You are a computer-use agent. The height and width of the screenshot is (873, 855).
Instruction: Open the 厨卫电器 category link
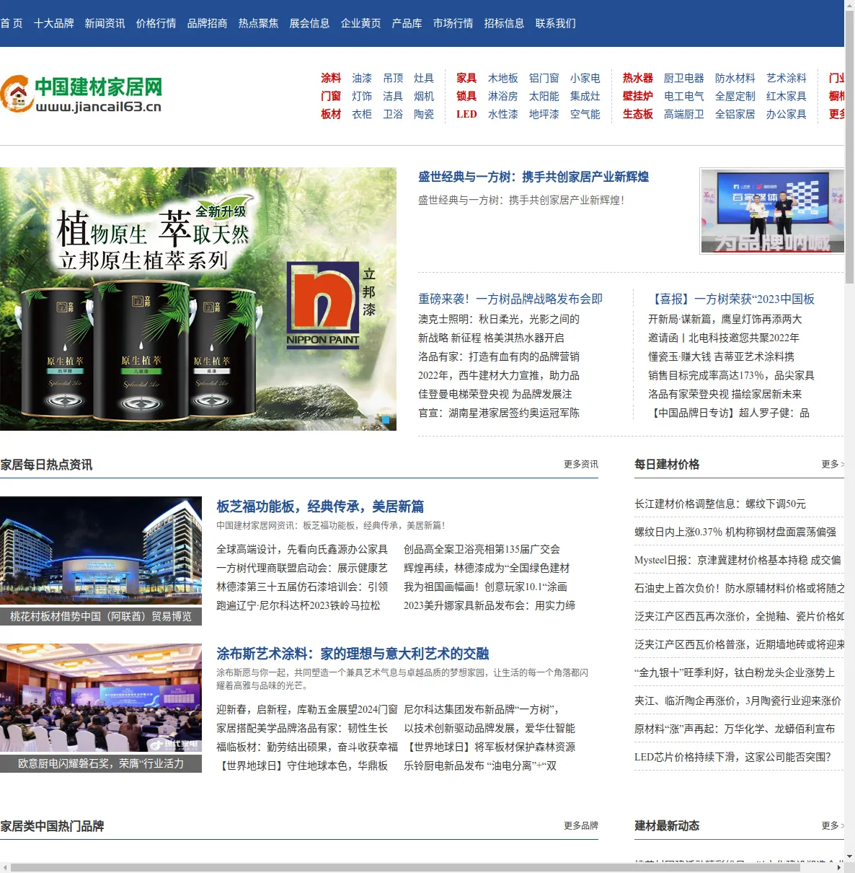[x=684, y=78]
